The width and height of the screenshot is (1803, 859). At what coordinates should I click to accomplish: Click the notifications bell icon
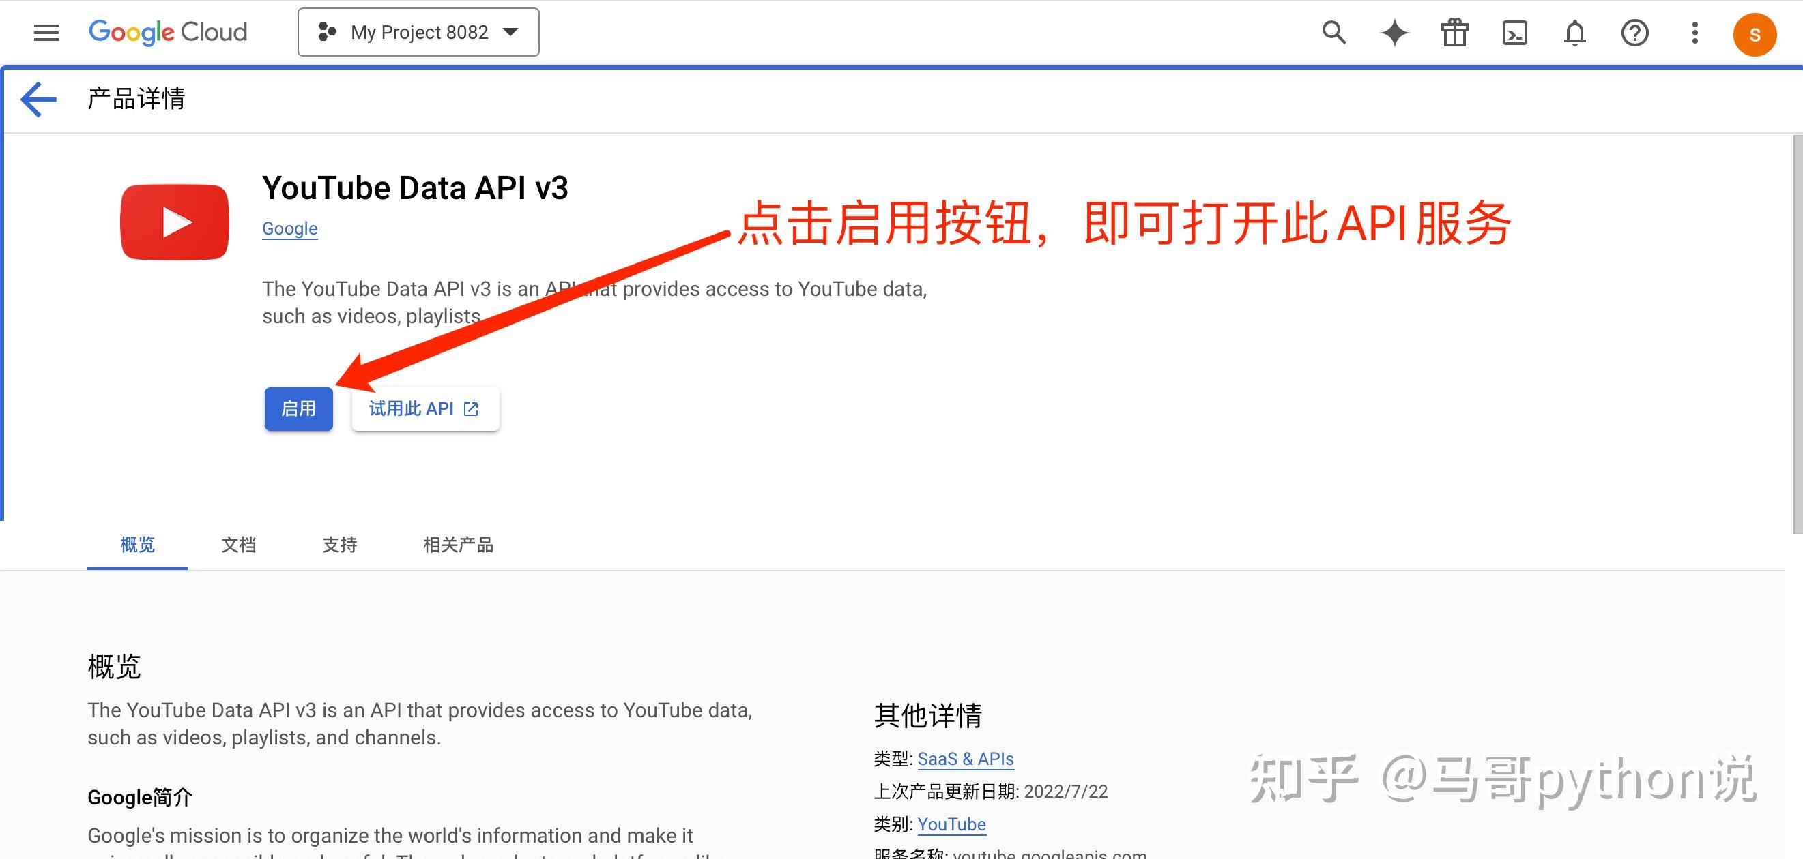pyautogui.click(x=1575, y=32)
